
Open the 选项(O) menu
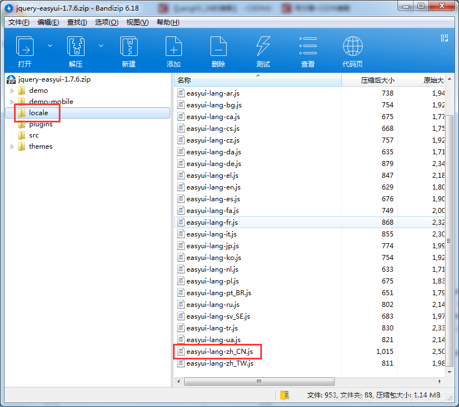click(x=106, y=22)
